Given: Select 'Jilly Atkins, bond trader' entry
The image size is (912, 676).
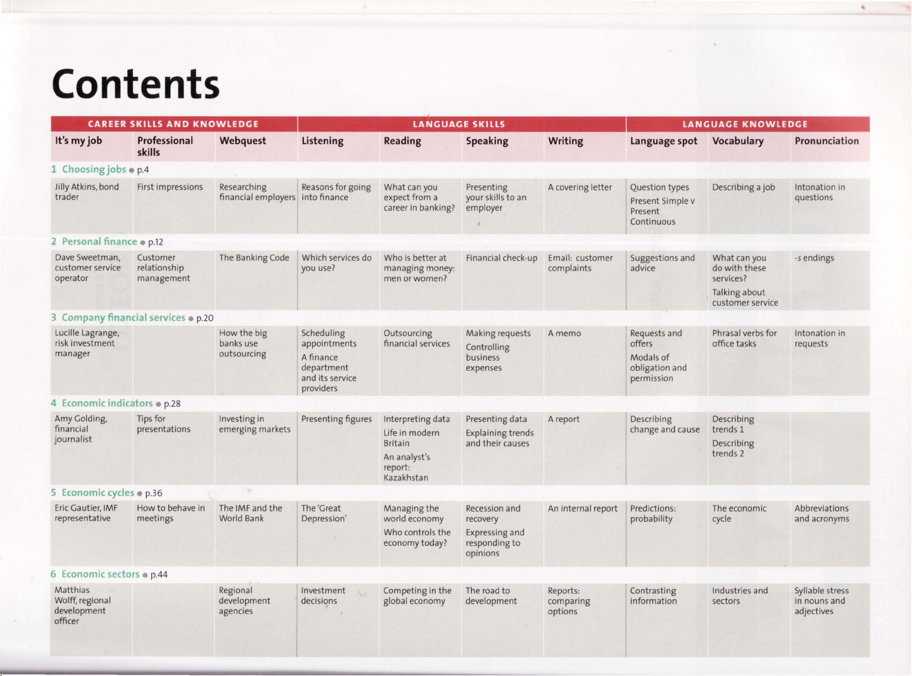Looking at the screenshot, I should point(87,192).
